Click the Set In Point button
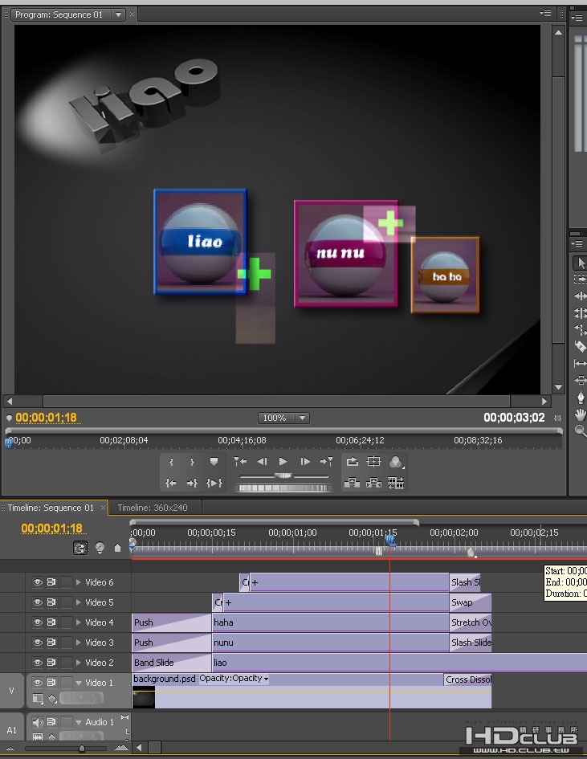587x759 pixels. click(x=171, y=463)
